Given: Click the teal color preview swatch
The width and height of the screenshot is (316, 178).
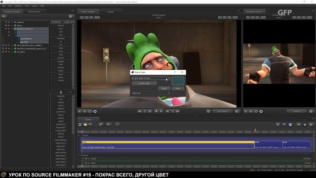Looking at the screenshot, I should (178, 81).
